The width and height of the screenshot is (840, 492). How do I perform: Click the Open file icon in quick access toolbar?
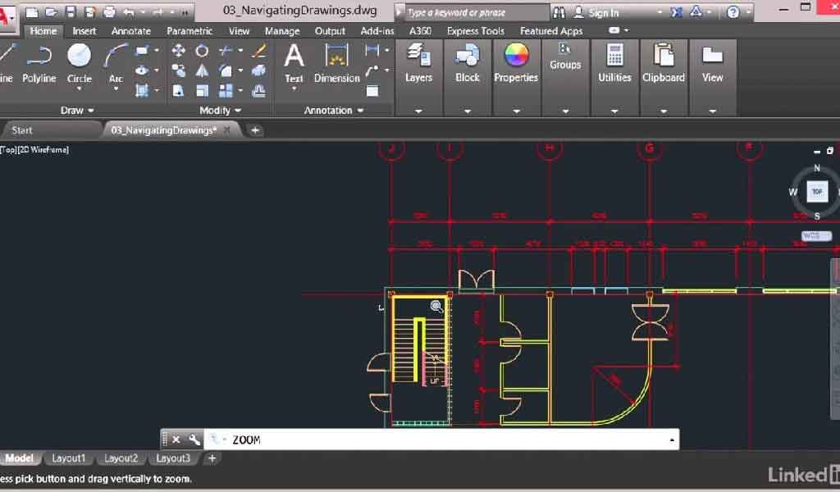pyautogui.click(x=52, y=11)
